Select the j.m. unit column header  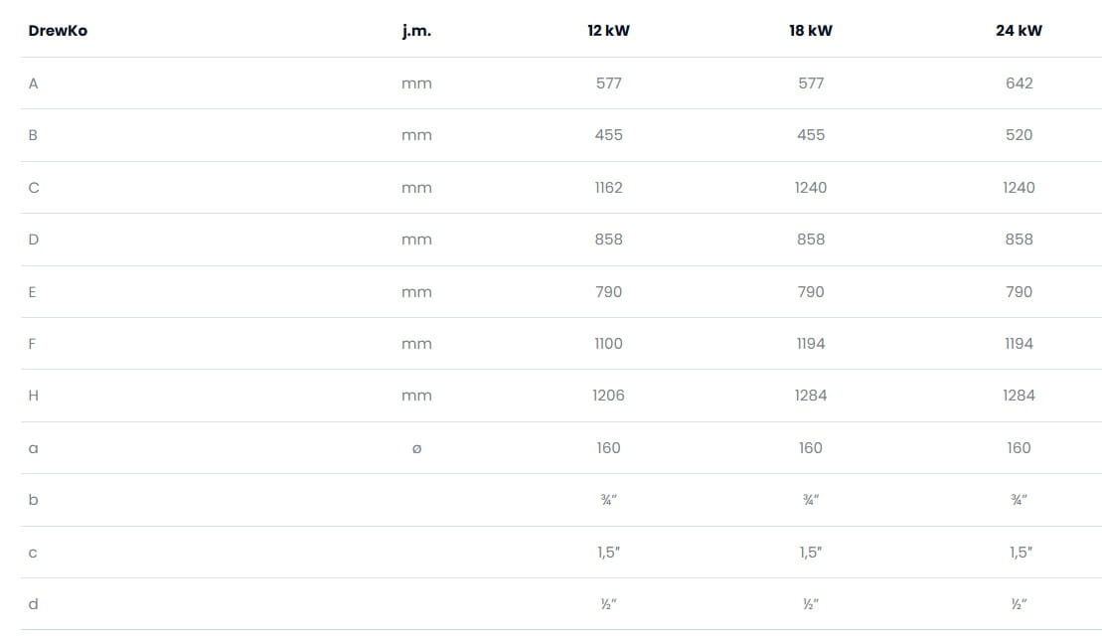tap(416, 31)
